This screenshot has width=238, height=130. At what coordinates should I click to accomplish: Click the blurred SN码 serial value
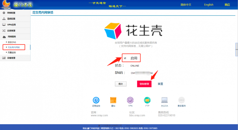(142, 73)
